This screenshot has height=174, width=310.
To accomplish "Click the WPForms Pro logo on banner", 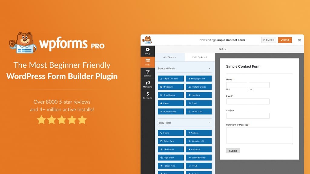I will click(x=57, y=43).
